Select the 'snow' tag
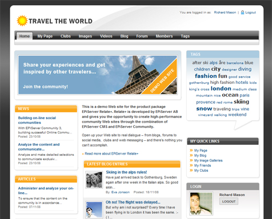 [x=204, y=109]
